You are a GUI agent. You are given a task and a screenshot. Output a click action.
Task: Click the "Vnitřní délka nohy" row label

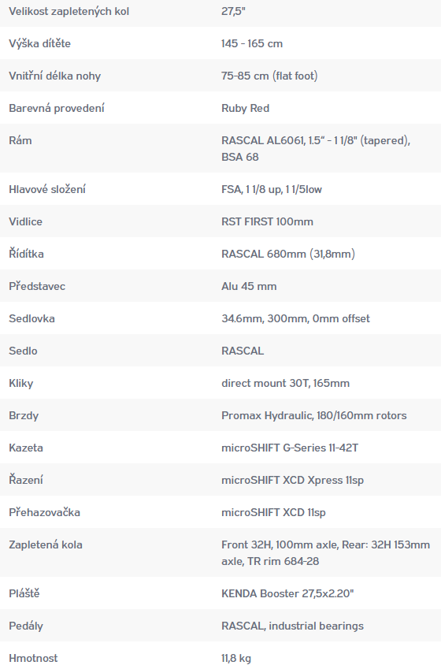click(x=54, y=76)
